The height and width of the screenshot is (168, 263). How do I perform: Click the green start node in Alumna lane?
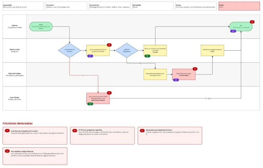pos(41,26)
